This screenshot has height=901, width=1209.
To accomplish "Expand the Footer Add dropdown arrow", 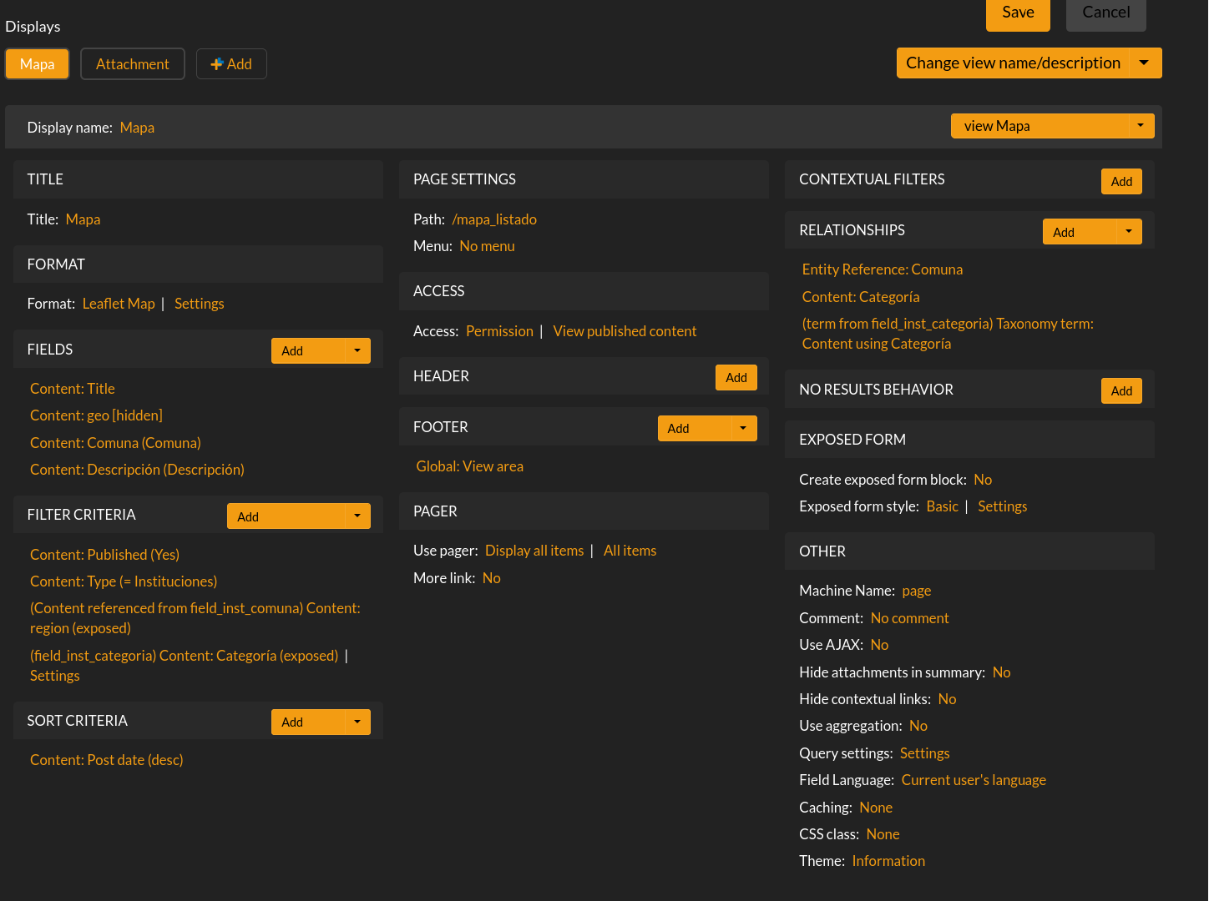I will click(x=743, y=429).
